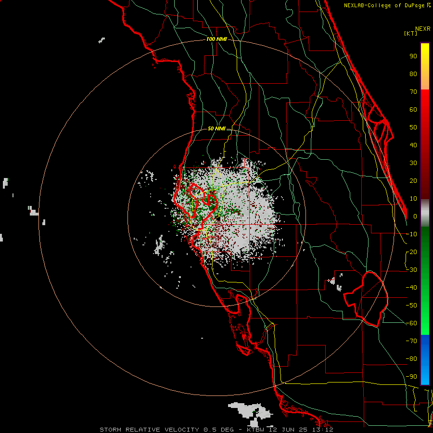Select the 70 value on the velocity scale
The image size is (433, 433).
tap(413, 92)
